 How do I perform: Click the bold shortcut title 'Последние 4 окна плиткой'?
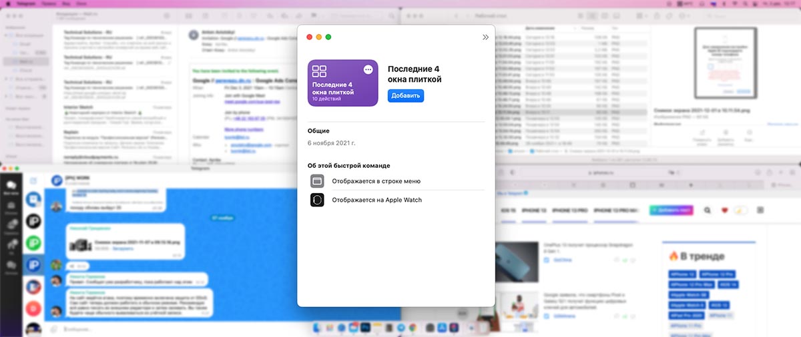click(x=415, y=75)
